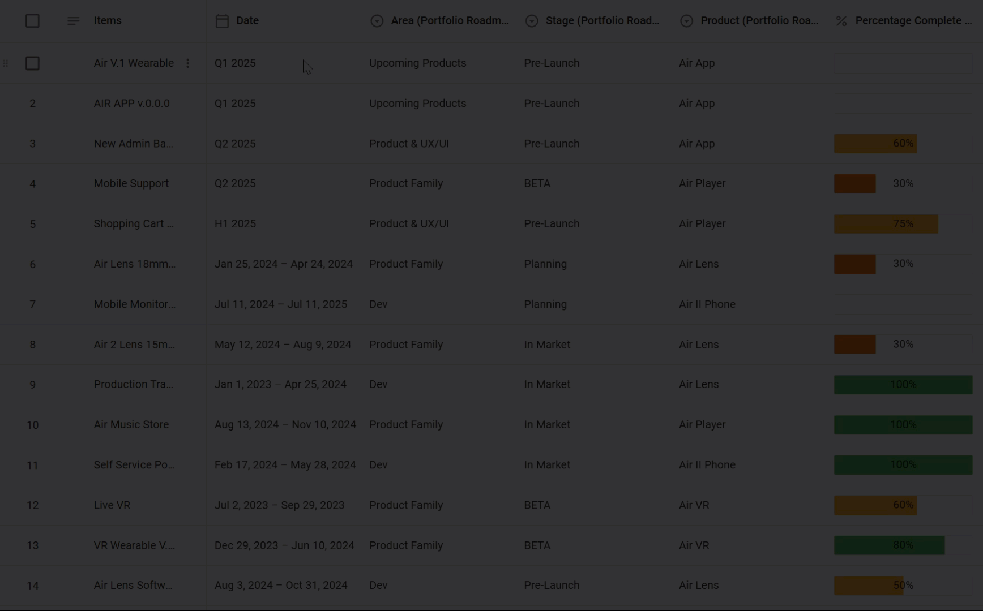Open Product cell showing Air VR for Live VR
Viewport: 983px width, 611px height.
(694, 505)
